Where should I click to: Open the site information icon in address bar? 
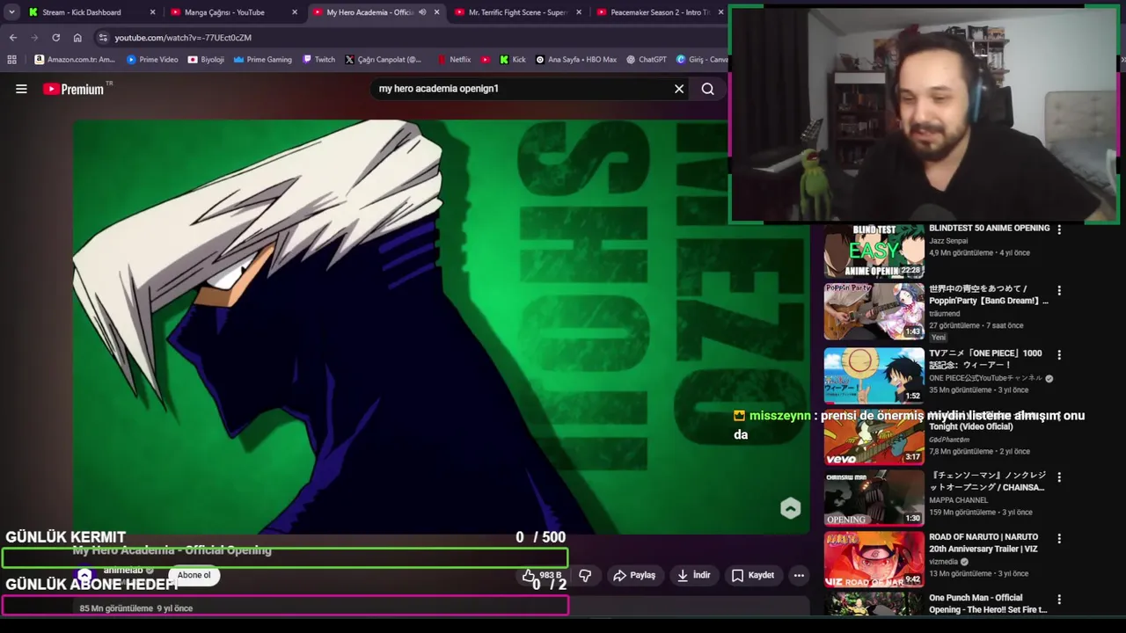point(103,38)
